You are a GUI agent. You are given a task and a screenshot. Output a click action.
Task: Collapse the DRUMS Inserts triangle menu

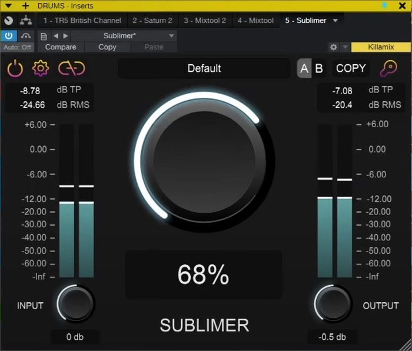[x=8, y=5]
